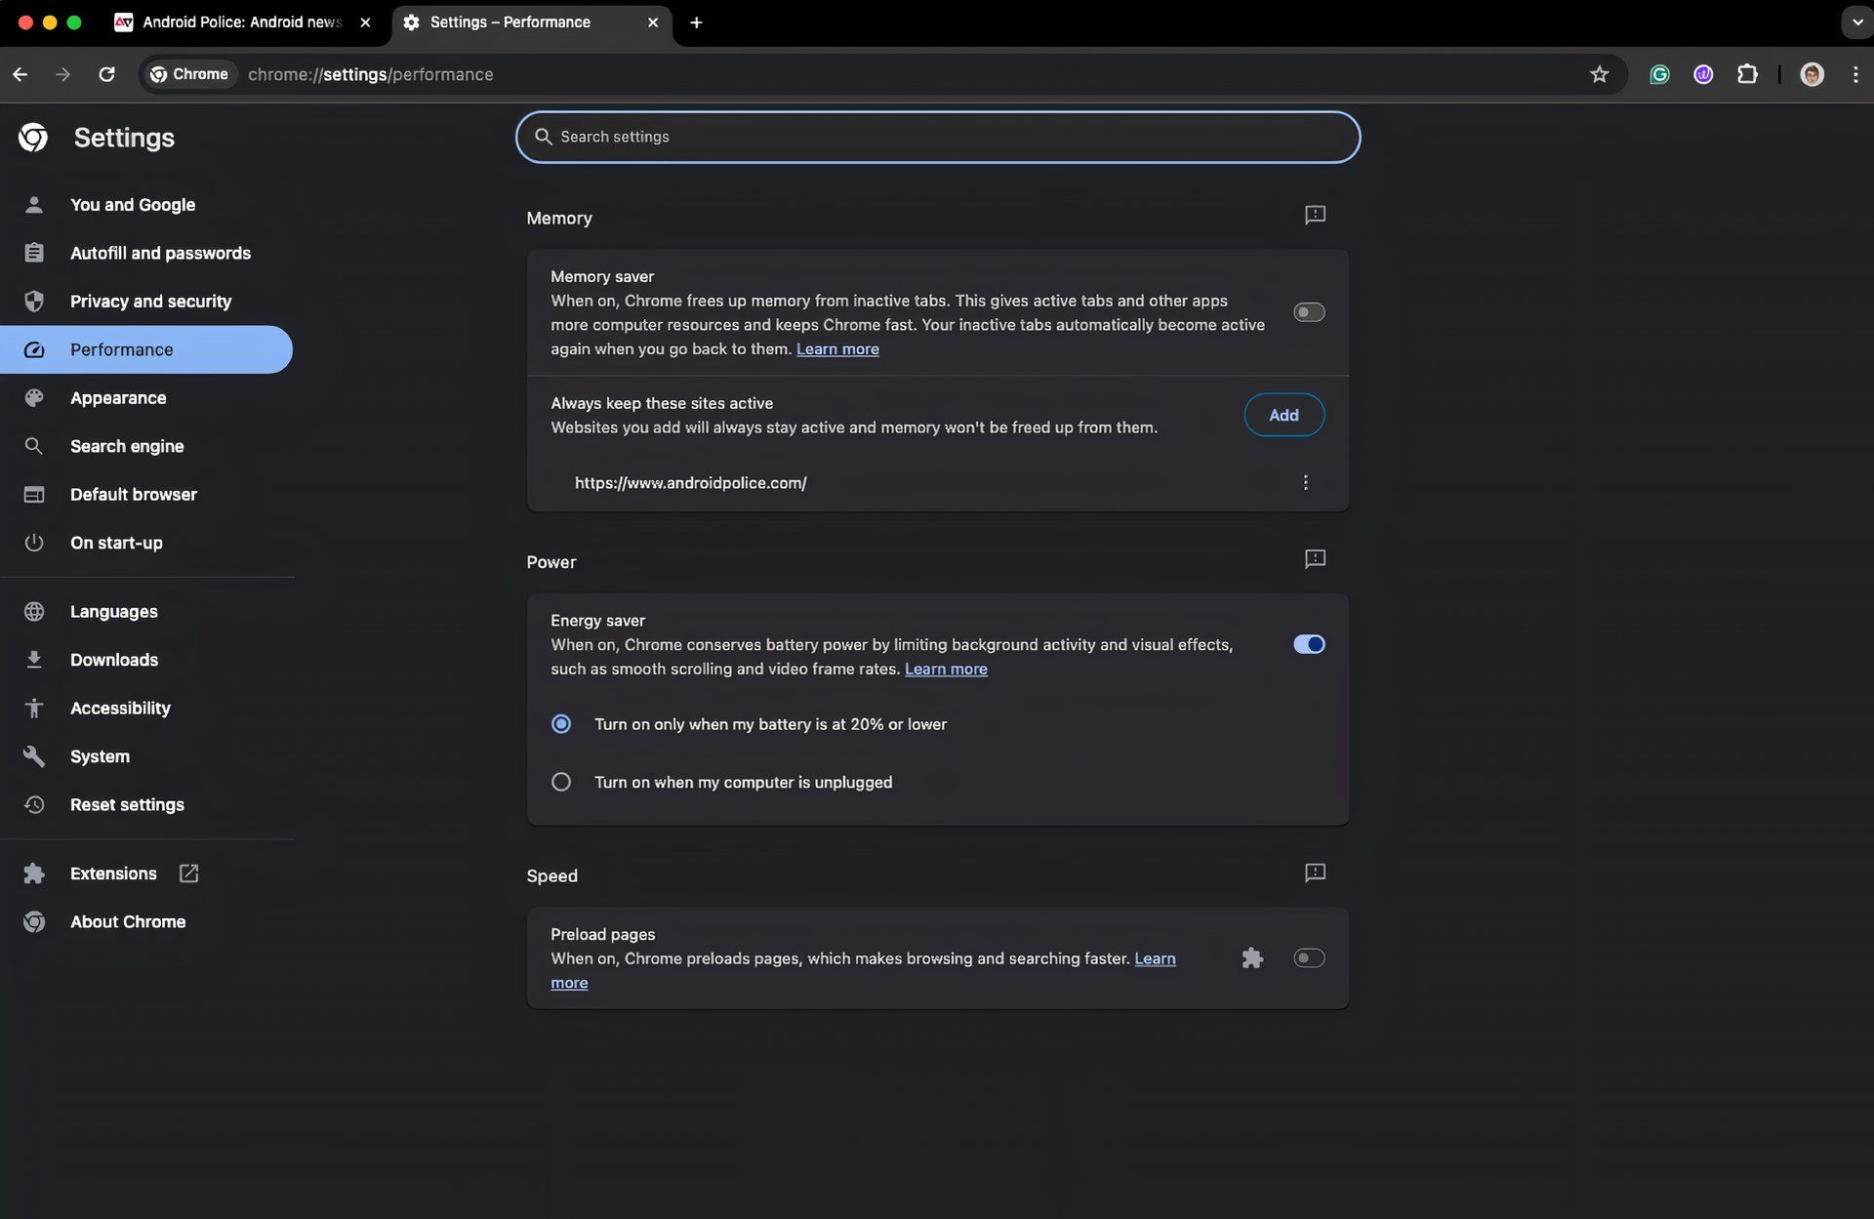Select turn on when unplugged radio button
This screenshot has width=1874, height=1219.
[x=558, y=782]
